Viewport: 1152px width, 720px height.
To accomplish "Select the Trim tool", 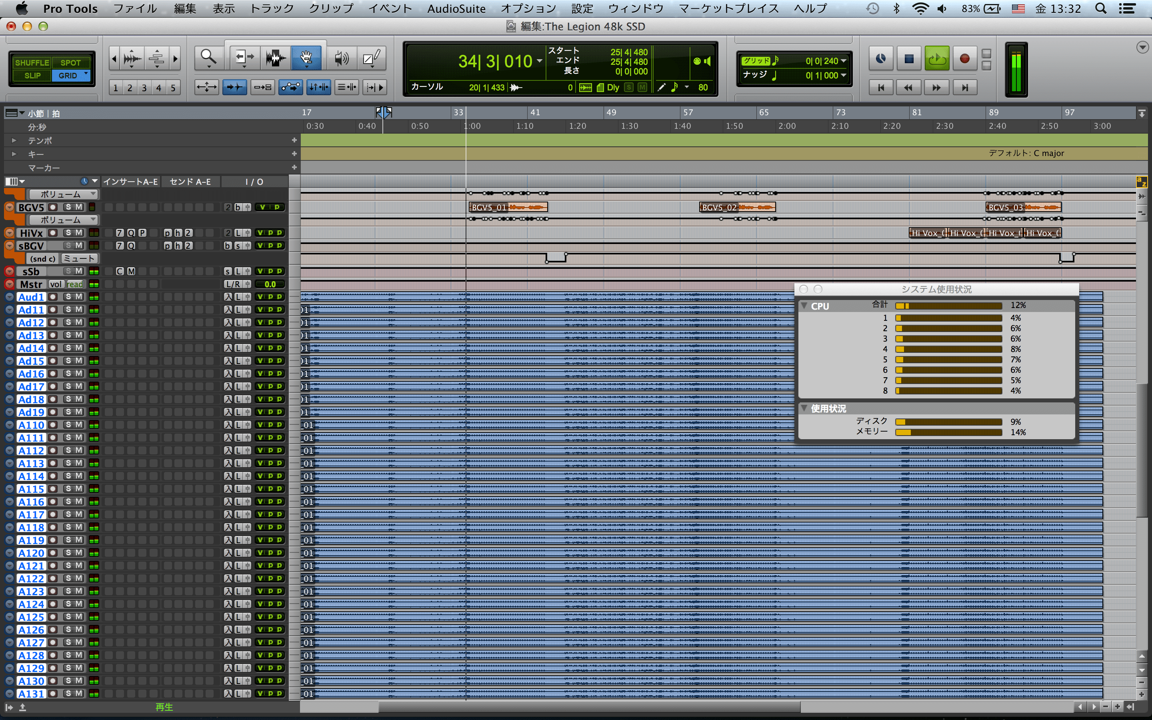I will pos(245,58).
